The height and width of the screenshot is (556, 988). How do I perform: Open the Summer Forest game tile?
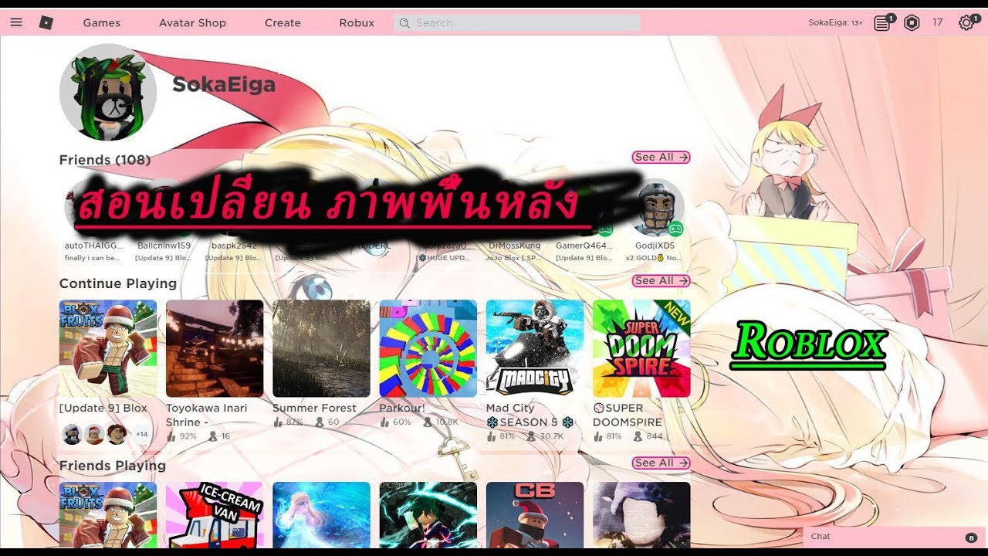[321, 348]
